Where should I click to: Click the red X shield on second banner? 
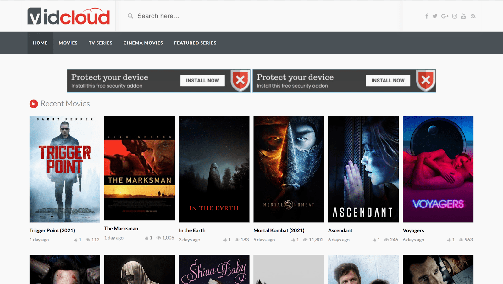coord(426,81)
